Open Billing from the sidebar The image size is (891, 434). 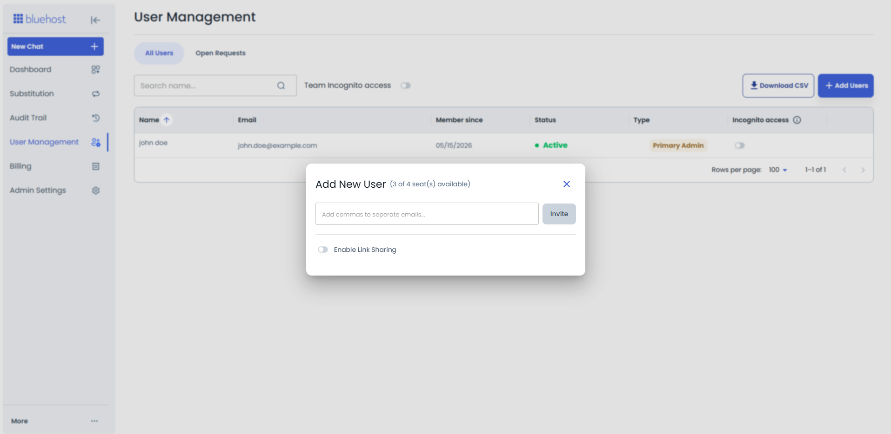point(55,166)
